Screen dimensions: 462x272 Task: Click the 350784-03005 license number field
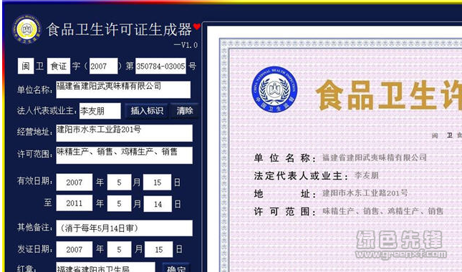(160, 66)
